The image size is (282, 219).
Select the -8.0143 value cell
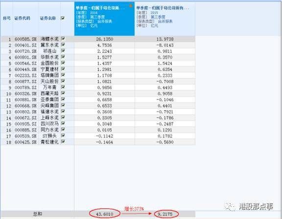pos(165,45)
